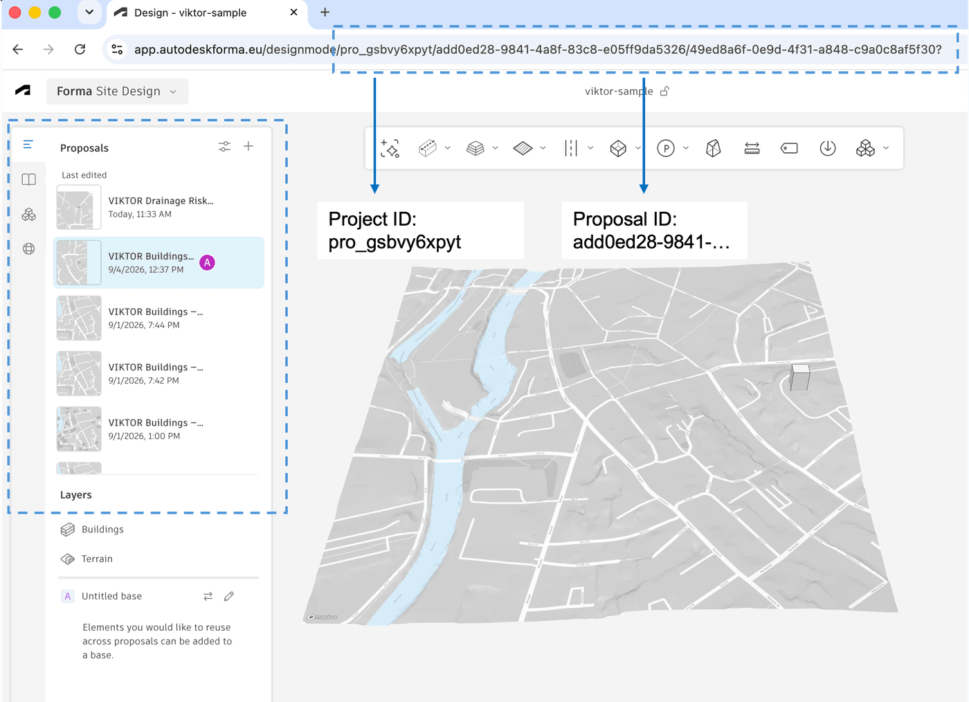Image resolution: width=969 pixels, height=702 pixels.
Task: Open the browser tab list chevron
Action: point(89,12)
